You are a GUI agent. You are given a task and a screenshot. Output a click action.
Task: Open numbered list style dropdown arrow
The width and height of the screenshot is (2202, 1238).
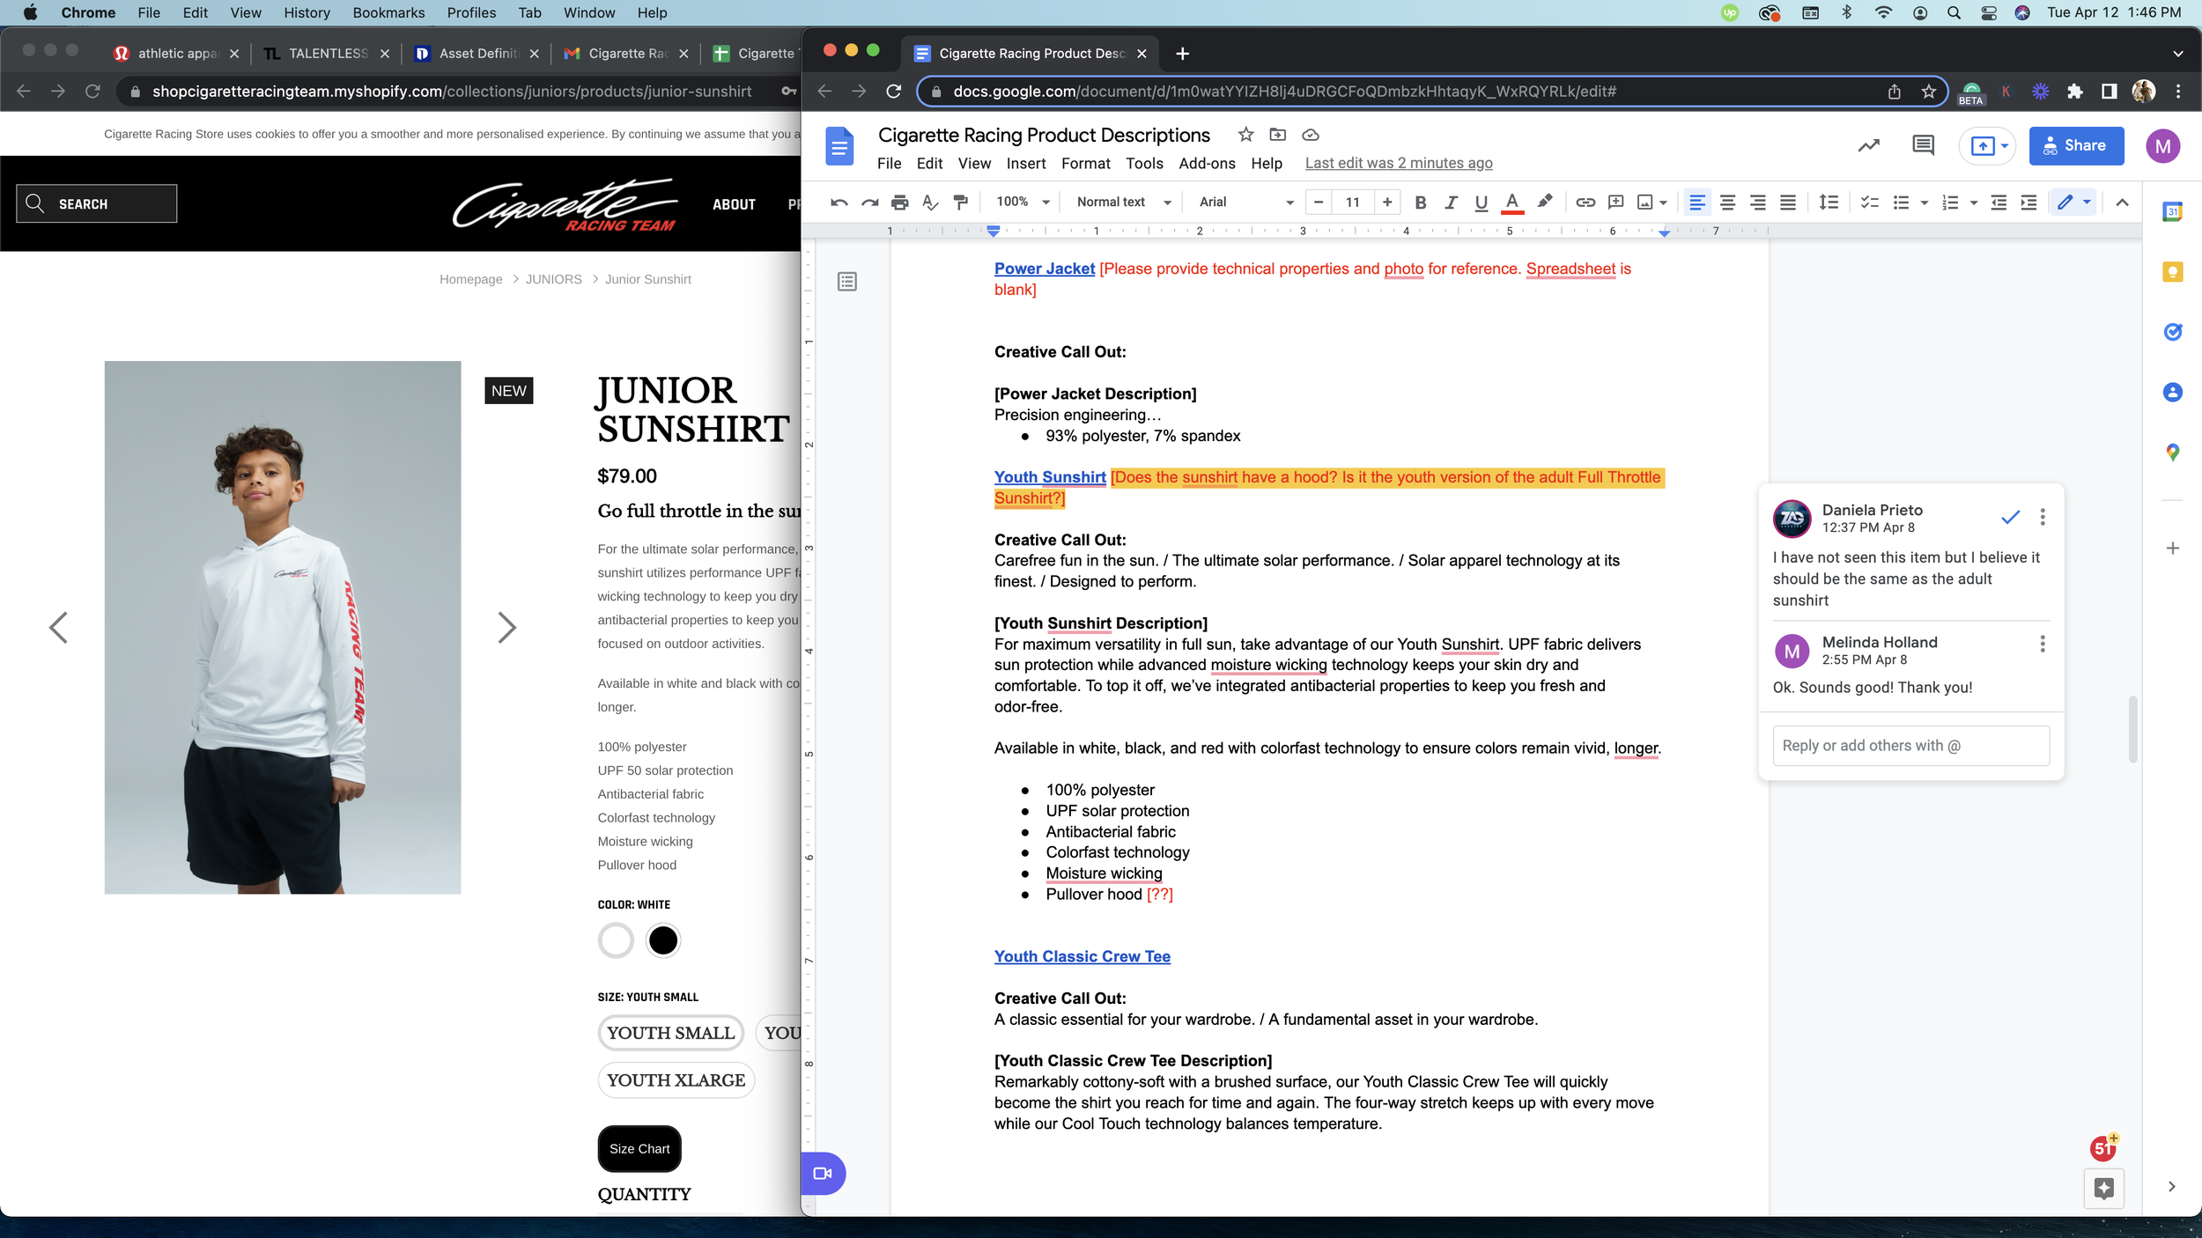[1974, 203]
